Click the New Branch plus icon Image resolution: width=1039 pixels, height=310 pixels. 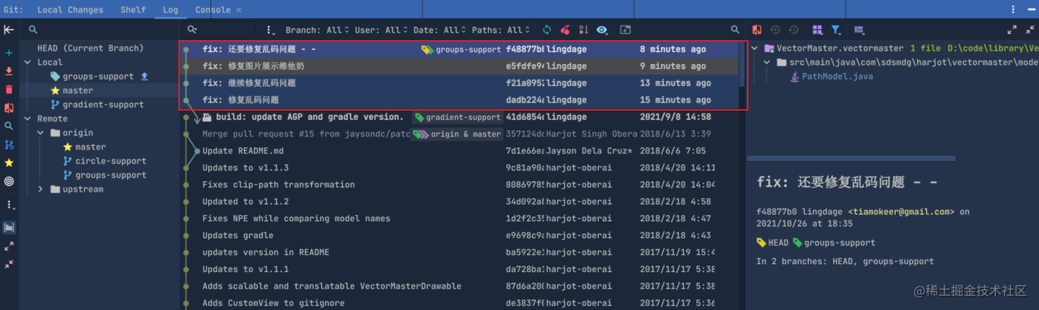(x=8, y=53)
